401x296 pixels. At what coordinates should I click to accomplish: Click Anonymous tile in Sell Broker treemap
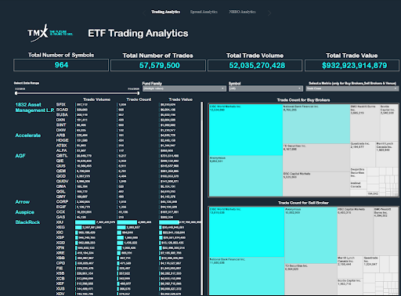pyautogui.click(x=311, y=235)
